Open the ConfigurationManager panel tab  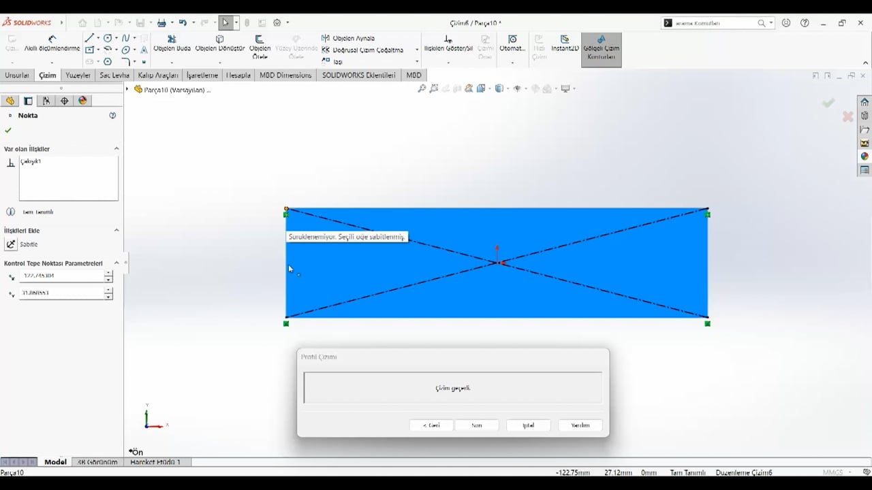click(46, 101)
